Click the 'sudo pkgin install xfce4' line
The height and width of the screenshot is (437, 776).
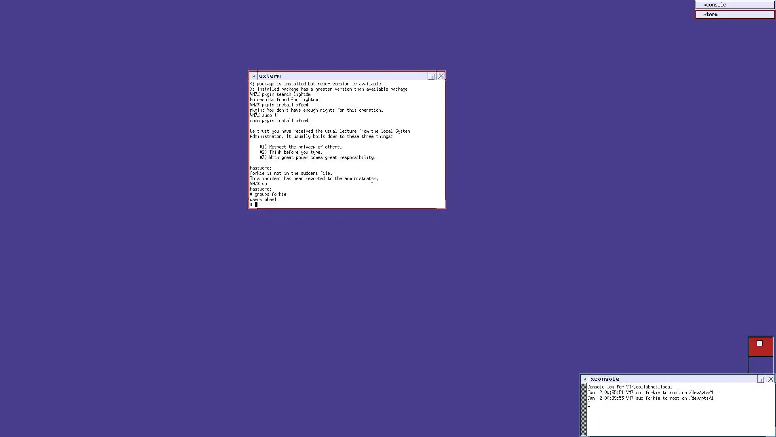pyautogui.click(x=279, y=121)
